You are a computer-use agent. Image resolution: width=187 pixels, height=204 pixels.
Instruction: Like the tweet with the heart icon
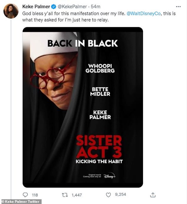tap(108, 195)
